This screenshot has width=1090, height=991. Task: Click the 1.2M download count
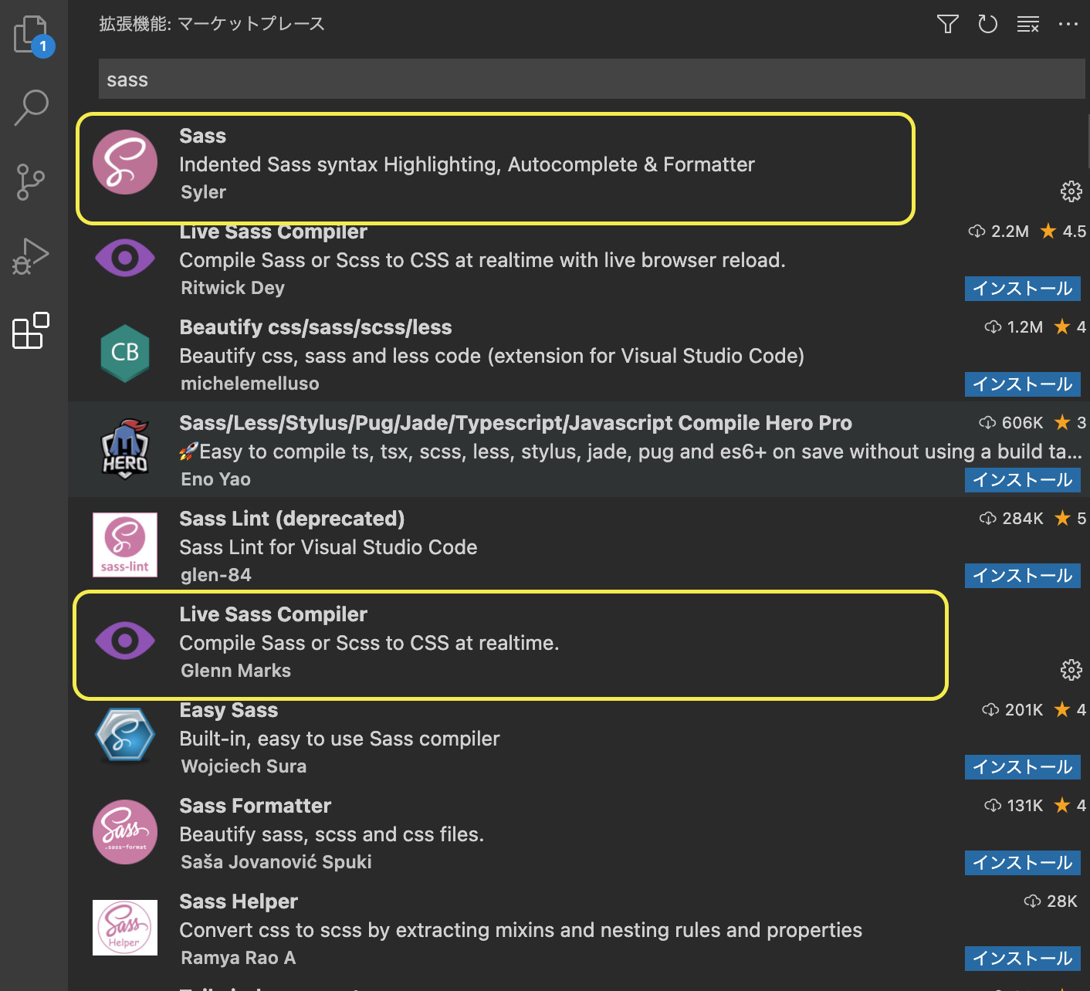pos(1014,327)
